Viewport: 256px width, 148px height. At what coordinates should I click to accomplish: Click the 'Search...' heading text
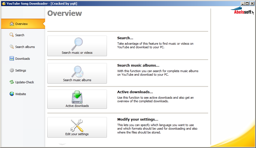125,38
